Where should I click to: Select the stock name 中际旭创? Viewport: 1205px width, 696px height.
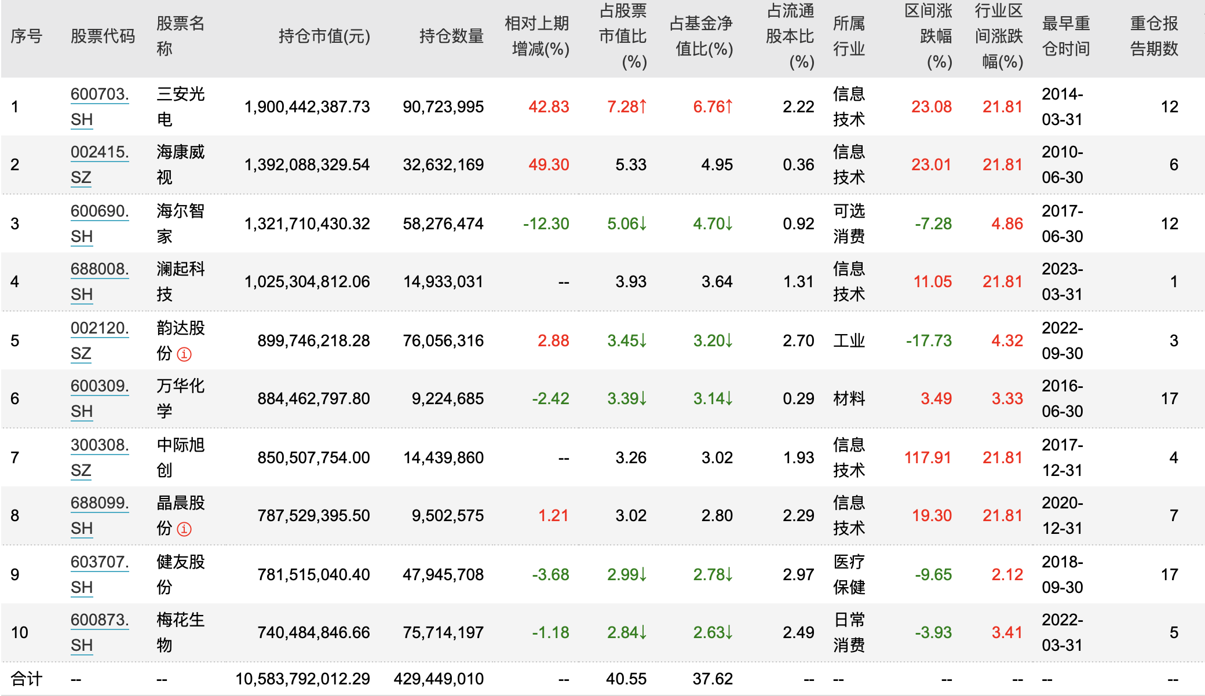click(181, 457)
